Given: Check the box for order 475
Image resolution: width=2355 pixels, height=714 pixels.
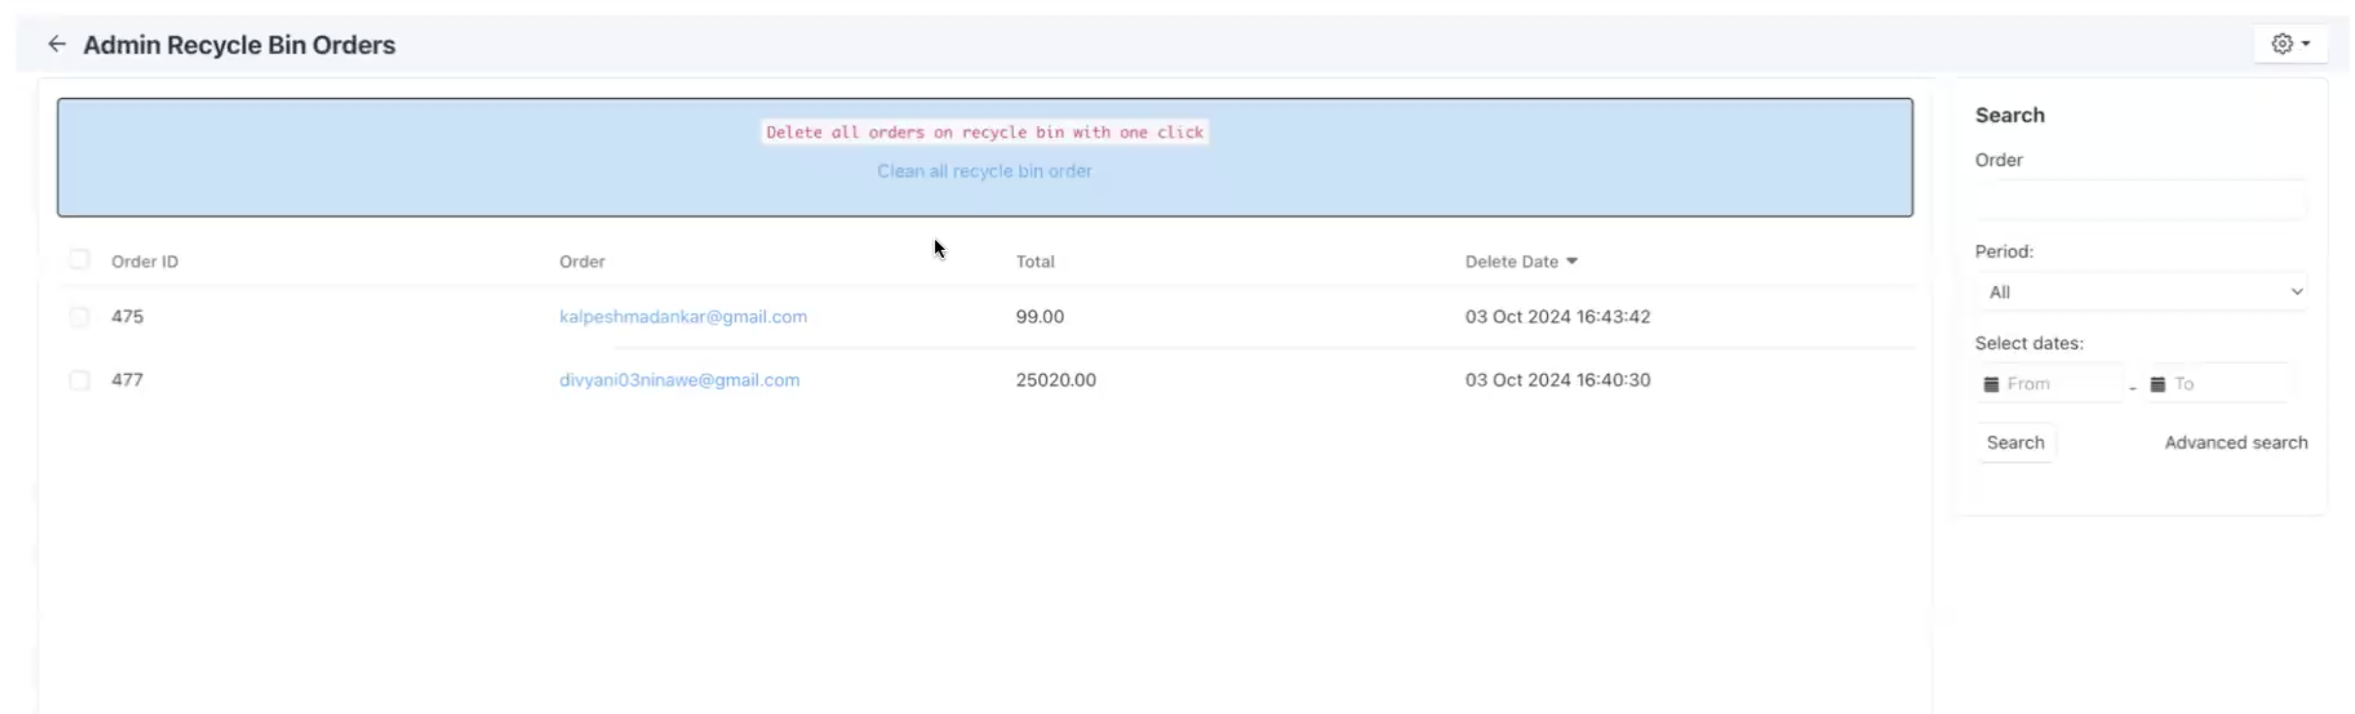Looking at the screenshot, I should pos(80,316).
